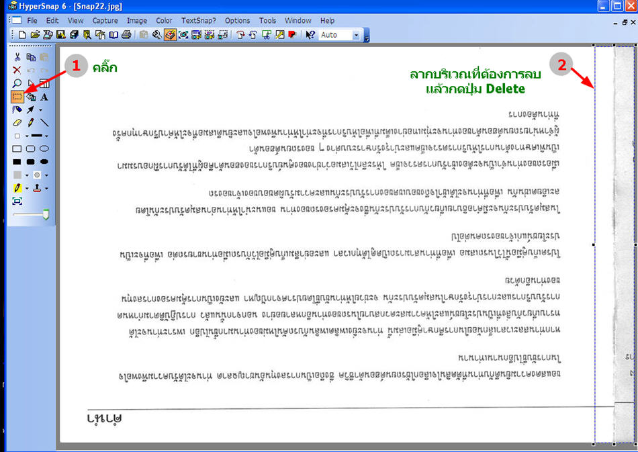638x452 pixels.
Task: Select the Cut scissors tool
Action: point(17,57)
